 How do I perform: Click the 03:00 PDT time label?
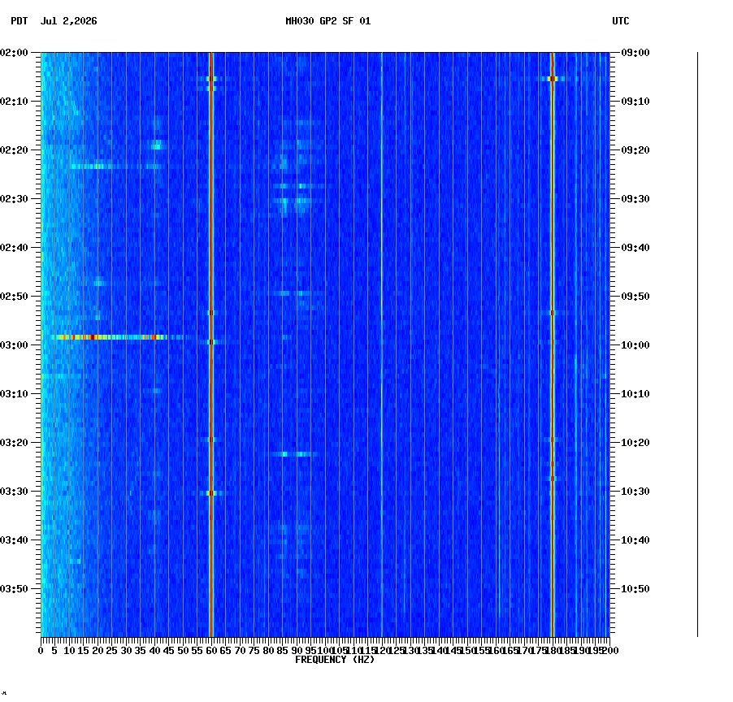(14, 345)
